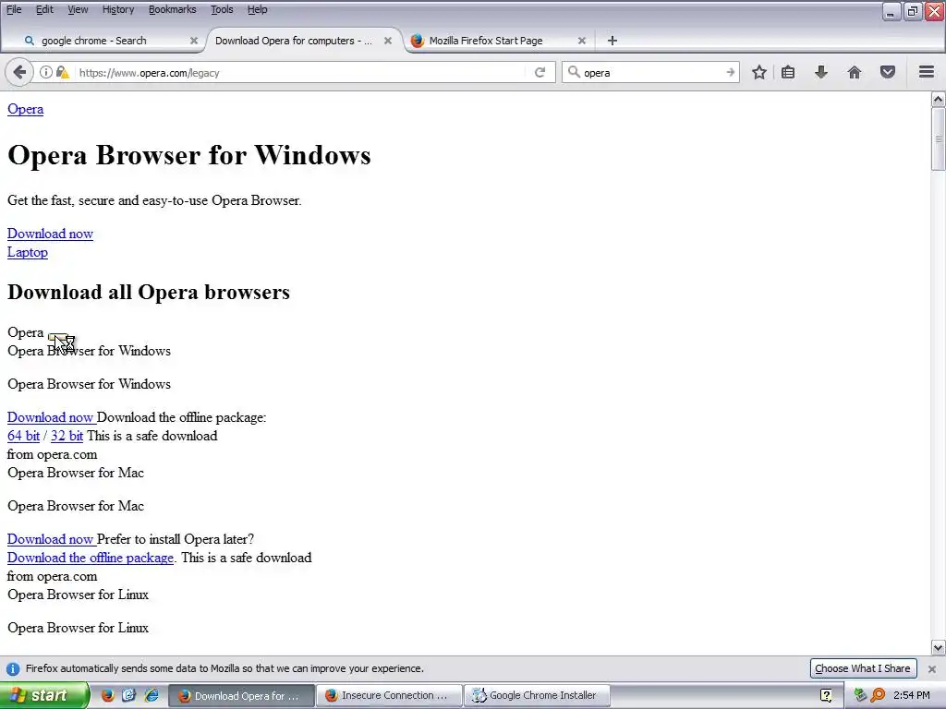Click the middle quick launch icon

point(129,695)
